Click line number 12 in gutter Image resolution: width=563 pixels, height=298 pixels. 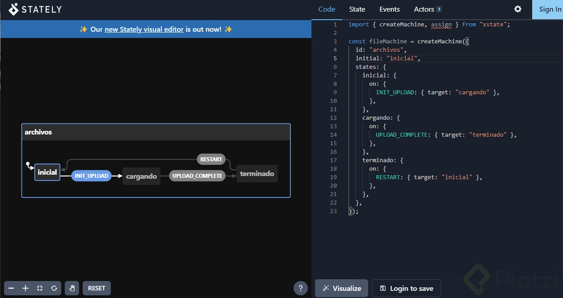[333, 118]
